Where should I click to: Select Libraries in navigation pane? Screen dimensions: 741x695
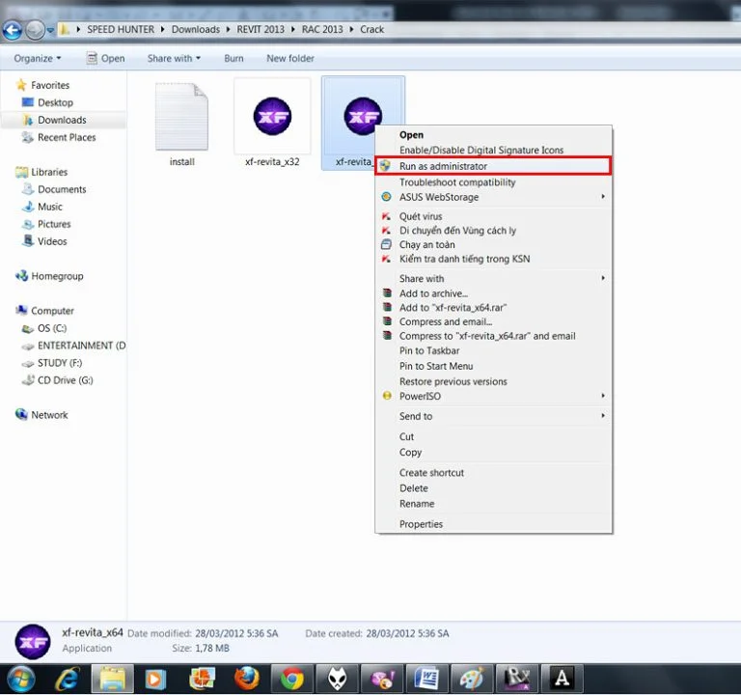42,172
